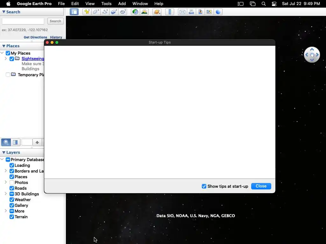Open the Edit menu
Image resolution: width=326 pixels, height=244 pixels.
(x=75, y=4)
